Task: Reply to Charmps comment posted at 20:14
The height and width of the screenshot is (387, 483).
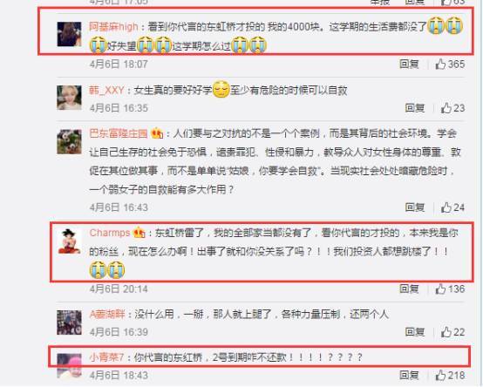Action: click(410, 289)
